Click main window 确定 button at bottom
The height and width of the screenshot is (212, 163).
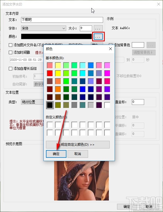pos(127,207)
